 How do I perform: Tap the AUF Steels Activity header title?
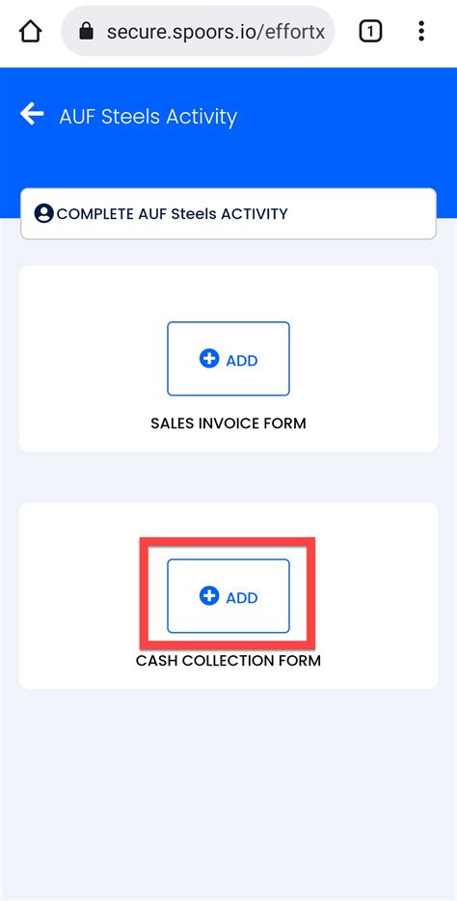[148, 117]
